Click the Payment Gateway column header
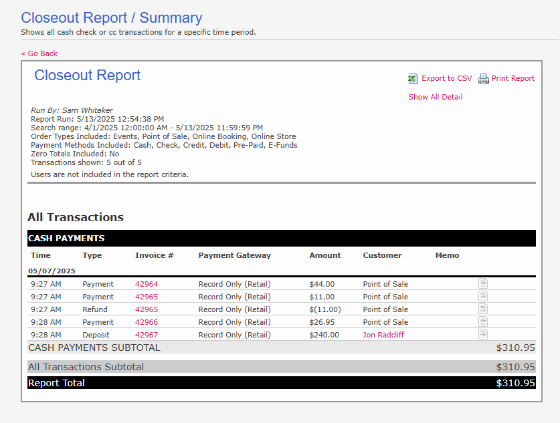This screenshot has width=560, height=423. click(x=235, y=255)
